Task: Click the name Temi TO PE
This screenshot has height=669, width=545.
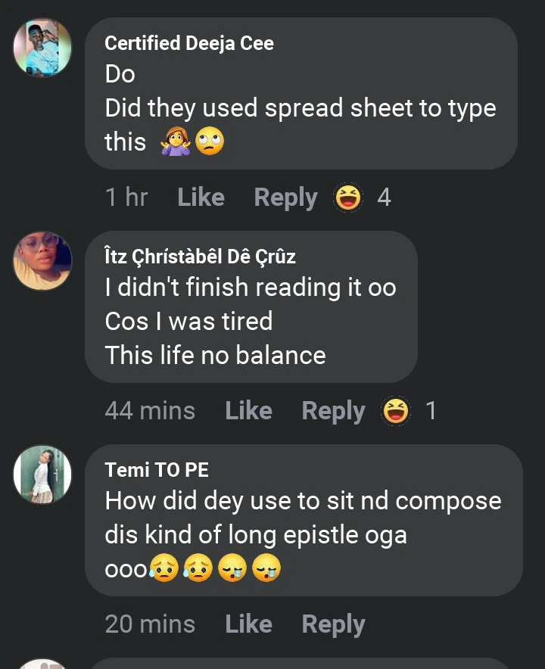Action: [x=157, y=470]
